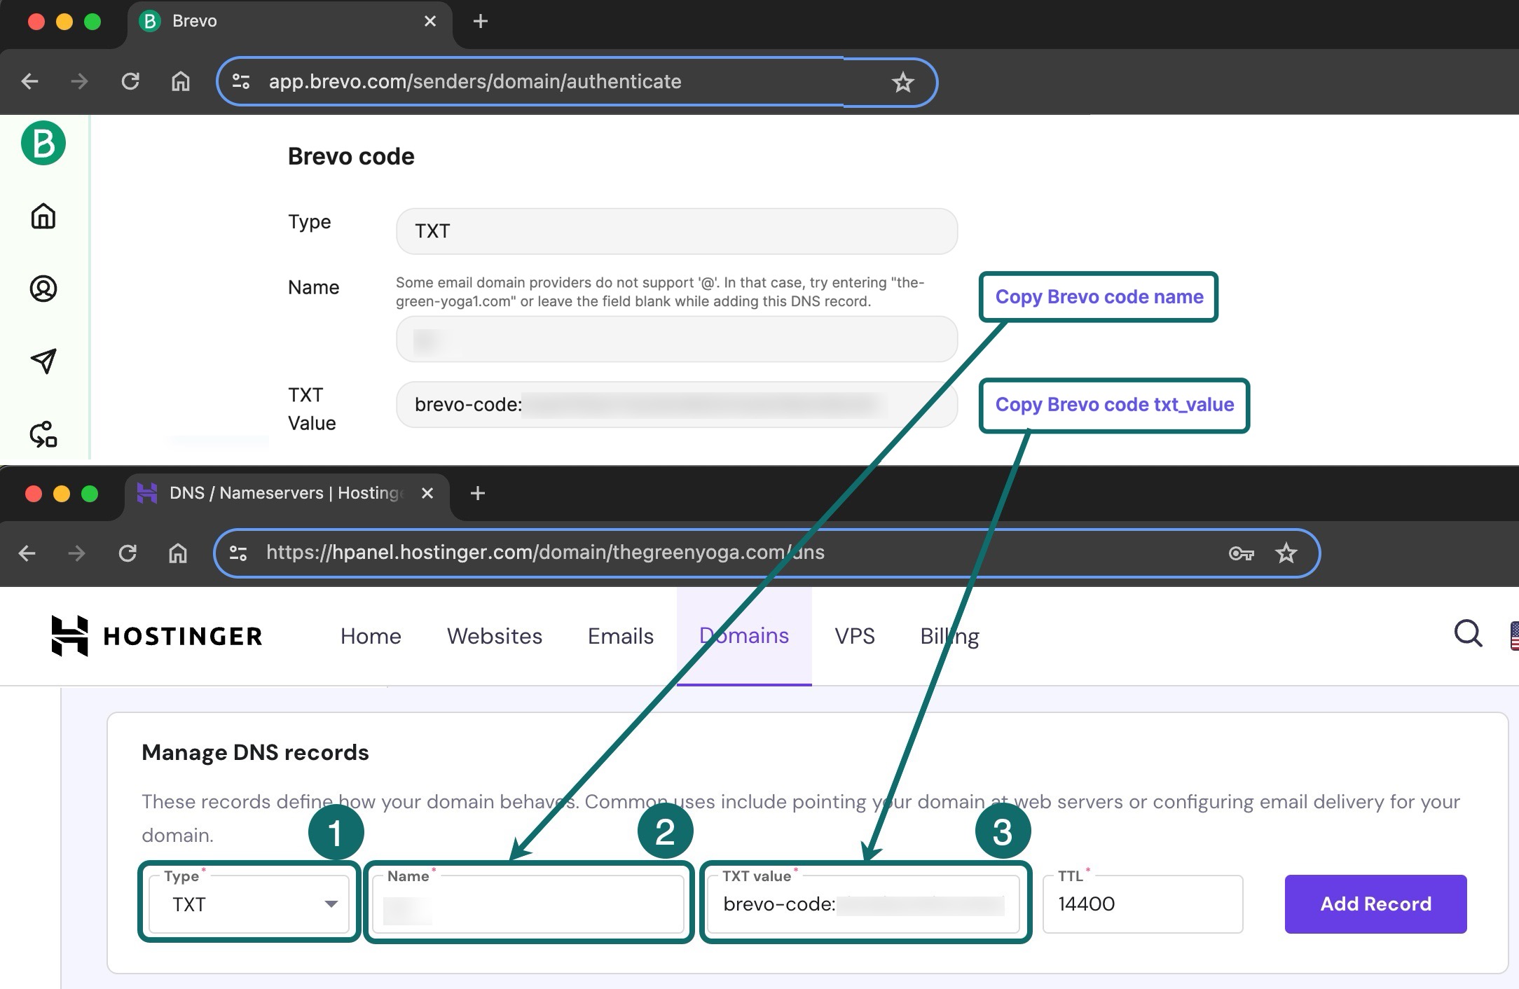Close the Brevo tab
Image resolution: width=1519 pixels, height=989 pixels.
tap(430, 21)
